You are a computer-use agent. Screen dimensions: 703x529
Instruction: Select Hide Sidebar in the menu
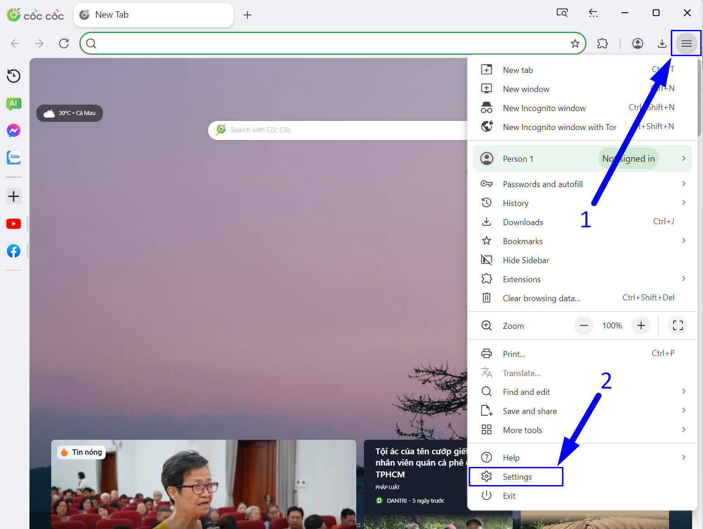pos(525,260)
